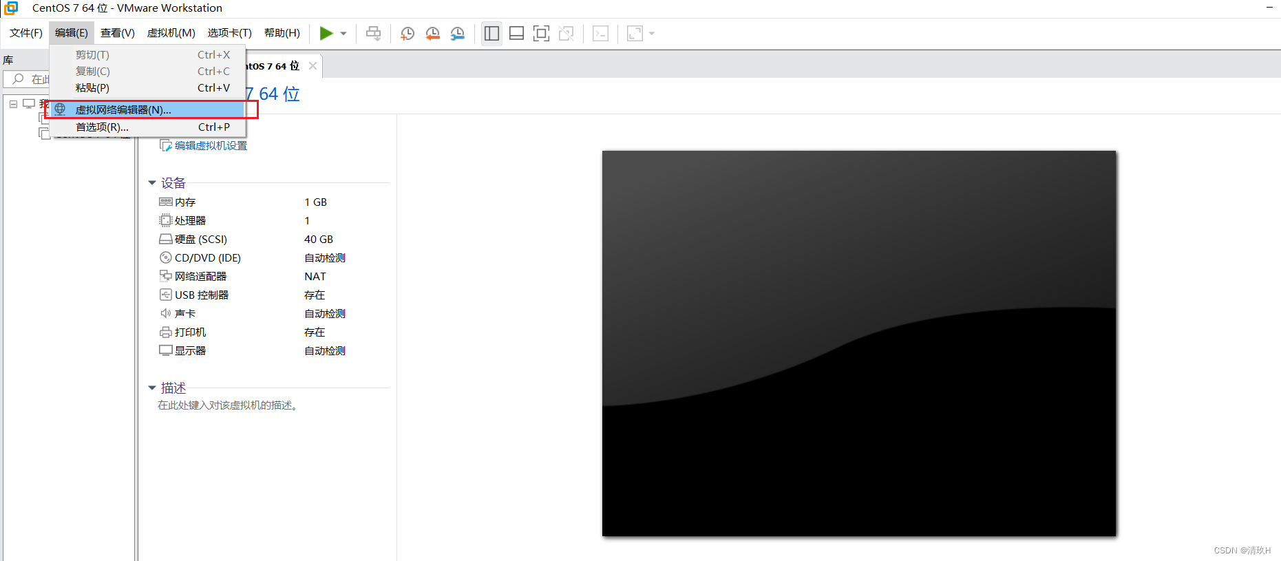Click the console view toolbar icon
This screenshot has height=561, width=1281.
(600, 33)
